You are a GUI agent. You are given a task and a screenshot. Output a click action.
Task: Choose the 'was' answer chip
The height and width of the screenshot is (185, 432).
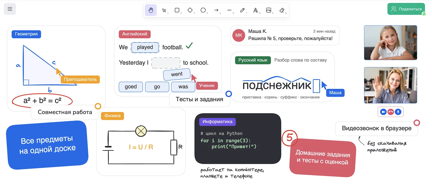tap(183, 87)
